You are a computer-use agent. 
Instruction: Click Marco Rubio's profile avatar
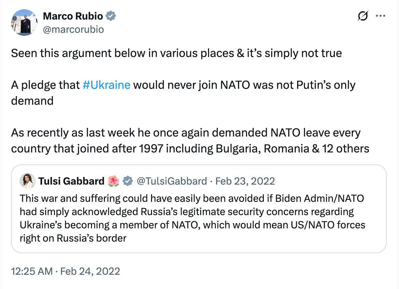coord(24,22)
